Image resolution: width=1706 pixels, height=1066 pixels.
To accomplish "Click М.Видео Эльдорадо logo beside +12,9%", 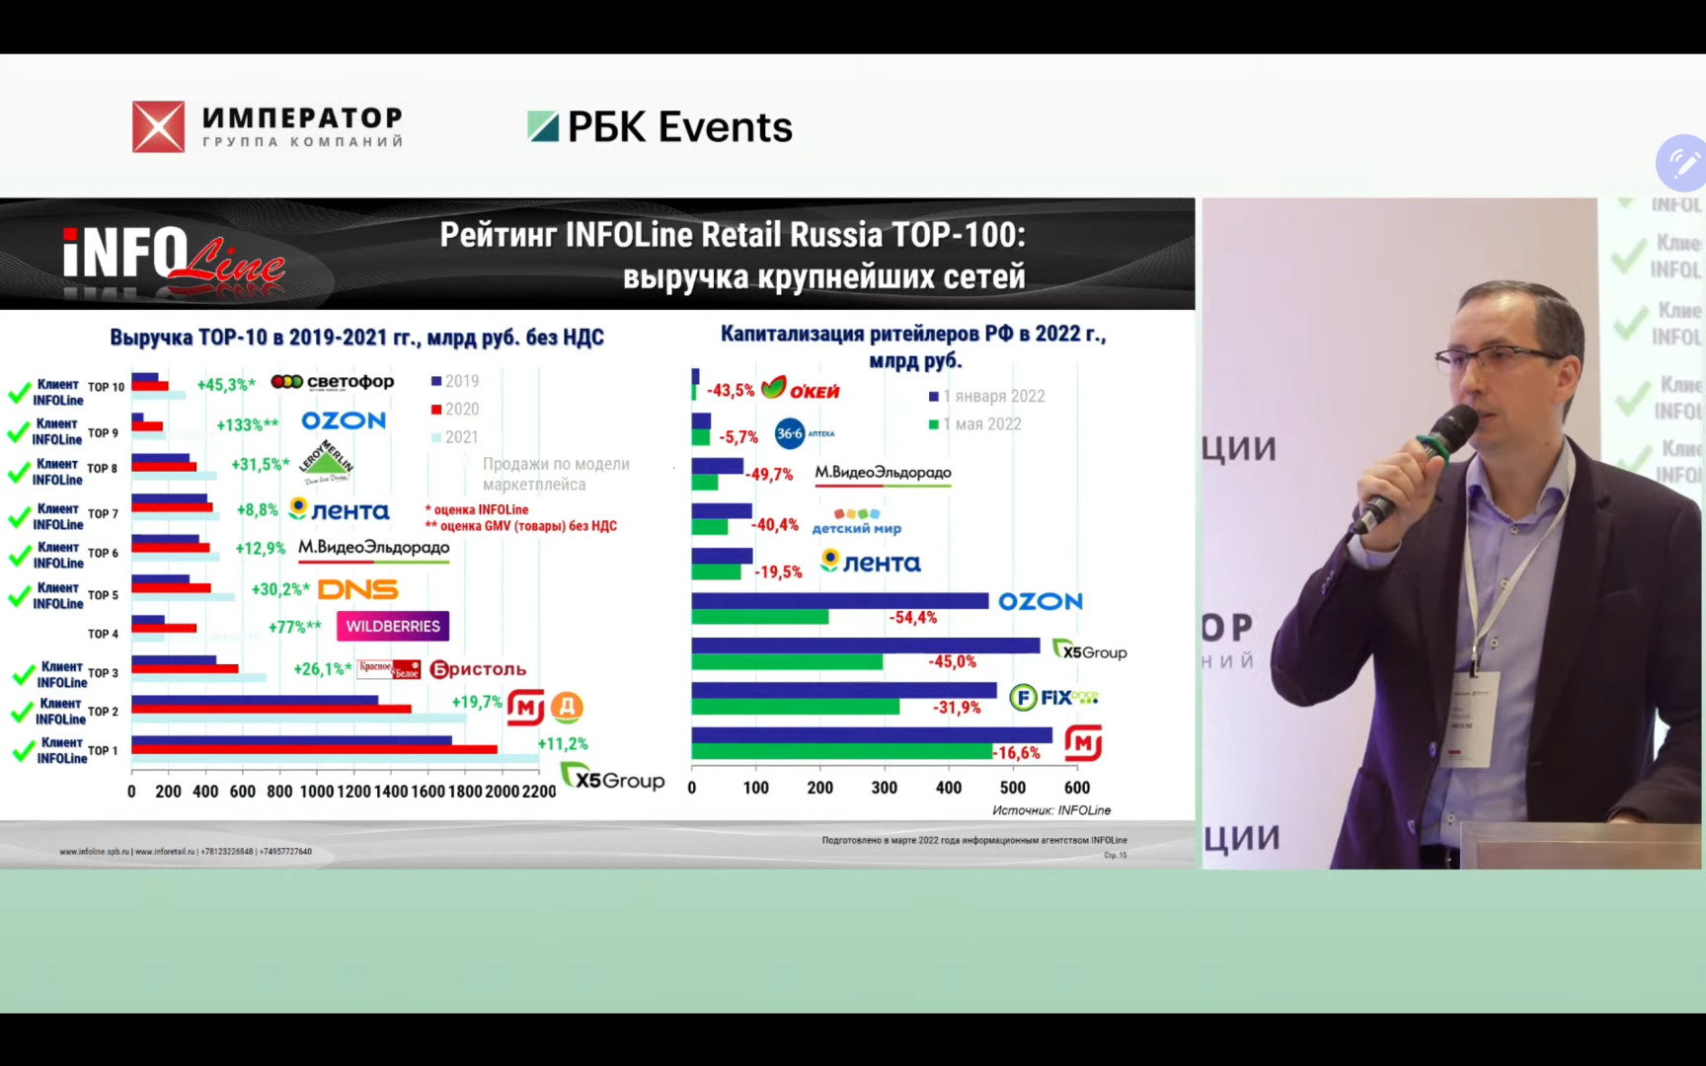I will pyautogui.click(x=373, y=549).
